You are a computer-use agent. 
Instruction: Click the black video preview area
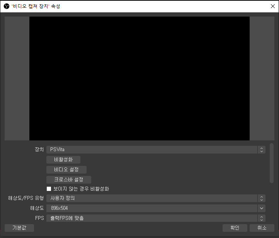[x=139, y=78]
